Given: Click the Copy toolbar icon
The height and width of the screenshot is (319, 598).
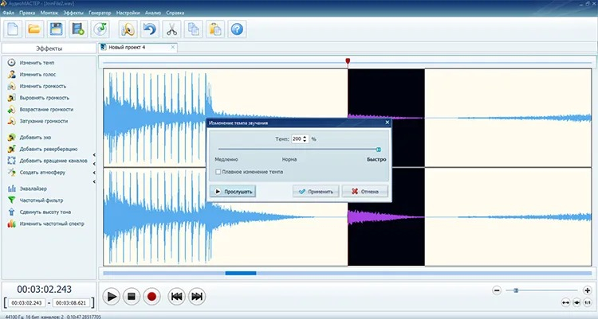Looking at the screenshot, I should point(194,29).
